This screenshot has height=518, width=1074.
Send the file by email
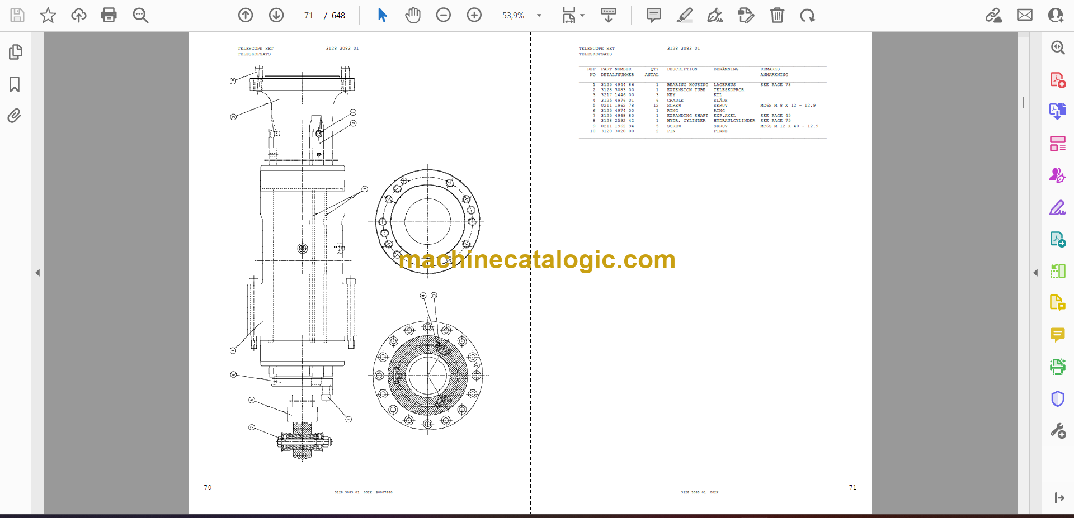(x=1025, y=15)
